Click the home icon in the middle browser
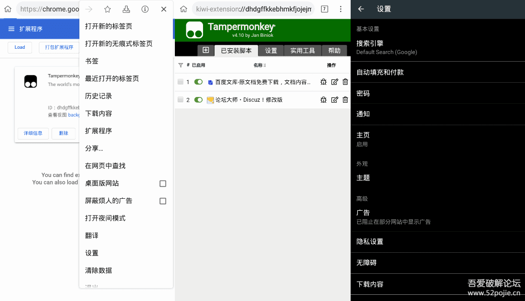 coord(183,9)
